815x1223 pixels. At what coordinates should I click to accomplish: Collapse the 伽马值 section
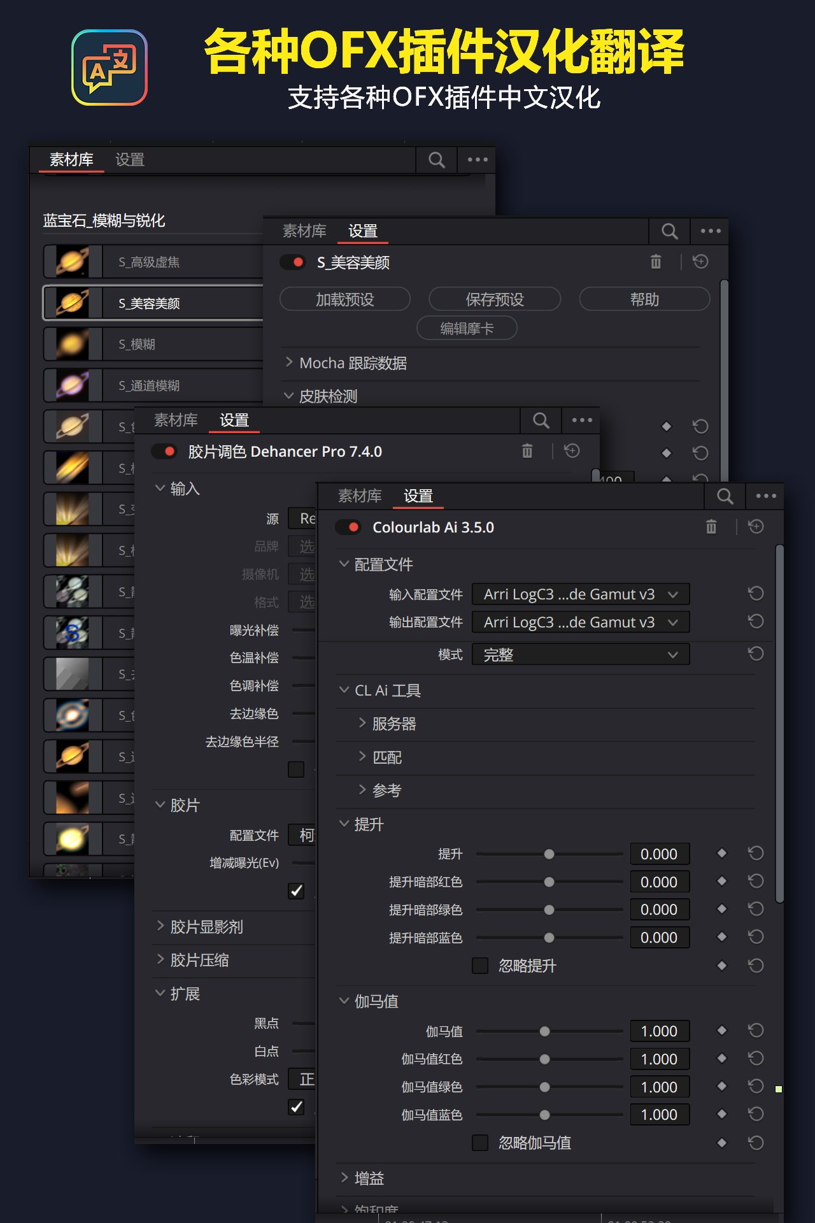pos(344,1001)
